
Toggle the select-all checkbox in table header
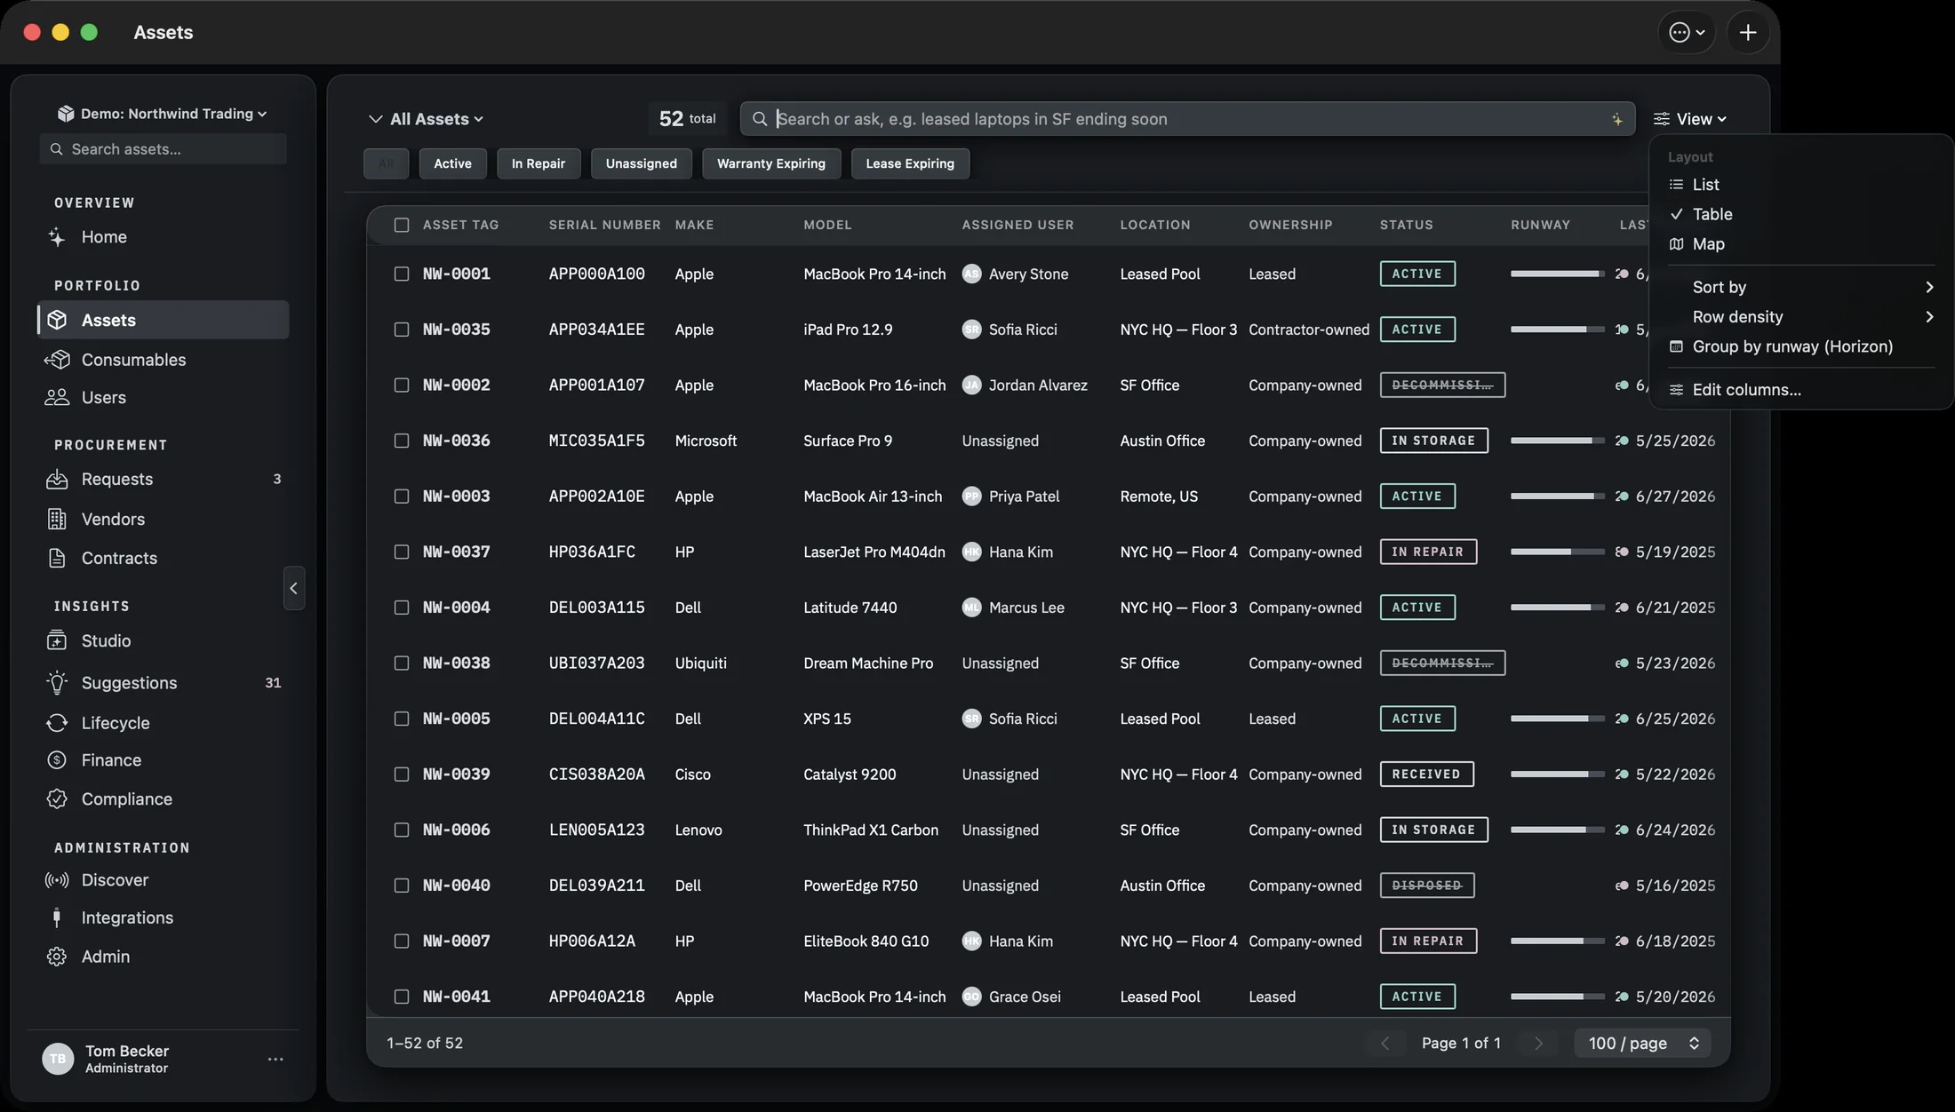402,226
